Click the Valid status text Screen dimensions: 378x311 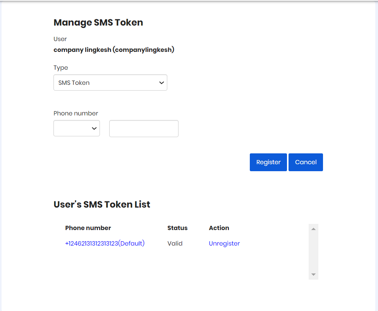[175, 243]
